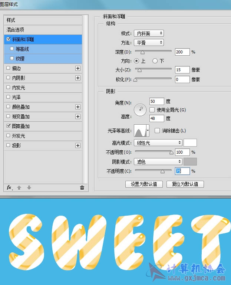Click the highlight opacity slider handle
Viewport: 231px width, 285px height.
point(171,153)
